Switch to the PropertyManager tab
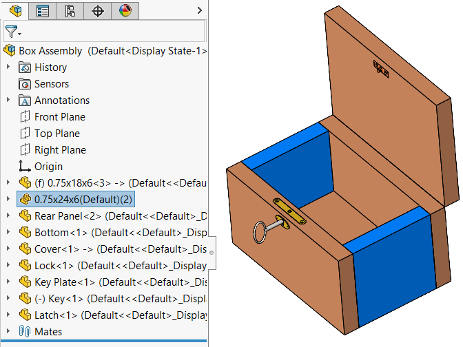Image resolution: width=463 pixels, height=347 pixels. pos(43,10)
